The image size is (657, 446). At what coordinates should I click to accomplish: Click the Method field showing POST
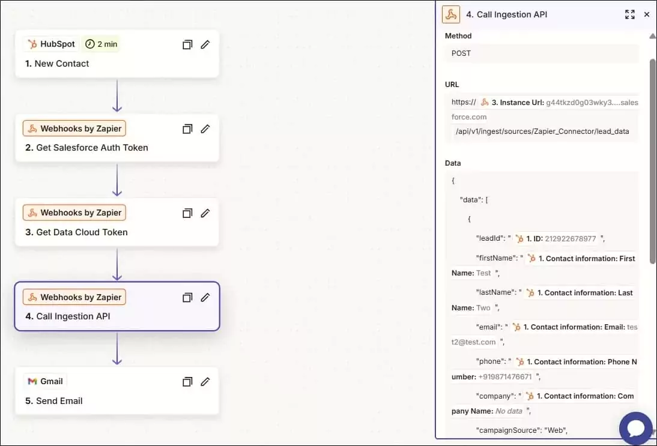[542, 53]
